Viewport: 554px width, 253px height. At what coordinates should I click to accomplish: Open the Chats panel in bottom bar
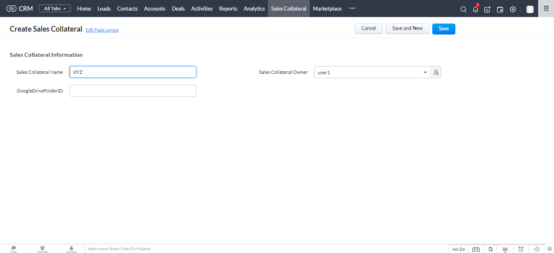pyautogui.click(x=13, y=249)
